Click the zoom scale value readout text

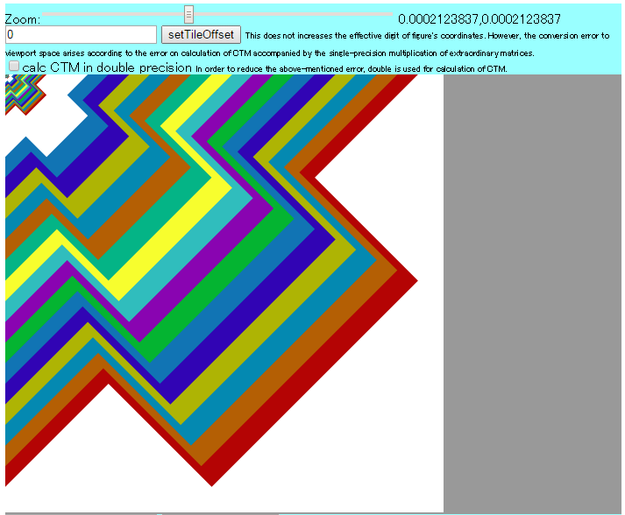tap(479, 19)
